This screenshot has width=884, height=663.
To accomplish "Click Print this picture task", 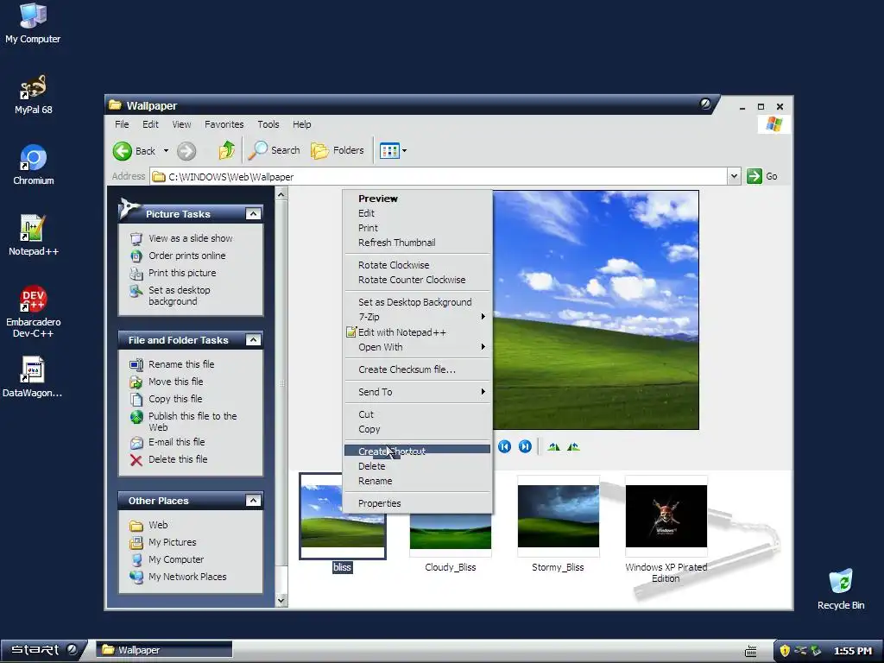I will 182,273.
